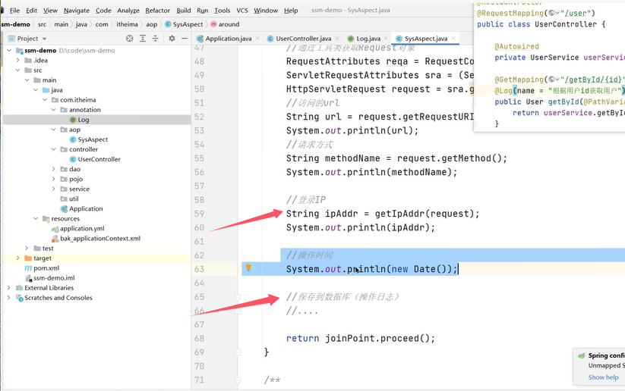Select UserController in project tree

point(99,159)
